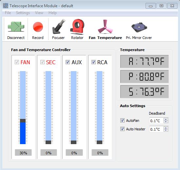
Task: Uncheck the Auto Heater checkbox
Action: [122, 129]
